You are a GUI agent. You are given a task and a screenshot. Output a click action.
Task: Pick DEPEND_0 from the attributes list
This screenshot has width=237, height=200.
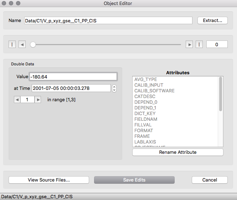[145, 102]
